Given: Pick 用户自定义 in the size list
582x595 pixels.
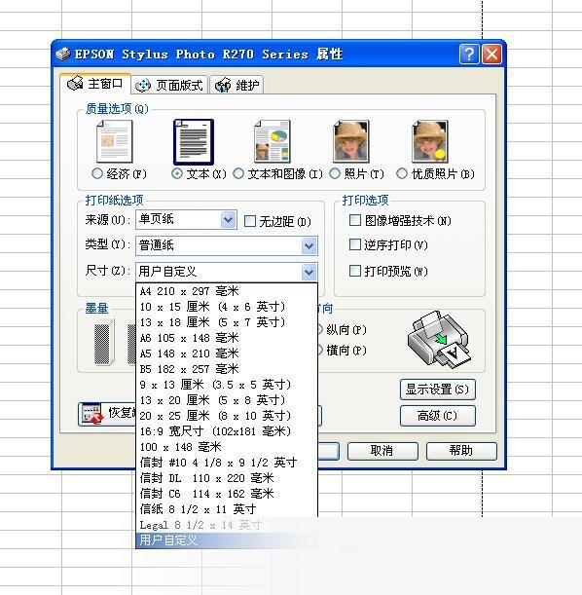Looking at the screenshot, I should [x=227, y=539].
